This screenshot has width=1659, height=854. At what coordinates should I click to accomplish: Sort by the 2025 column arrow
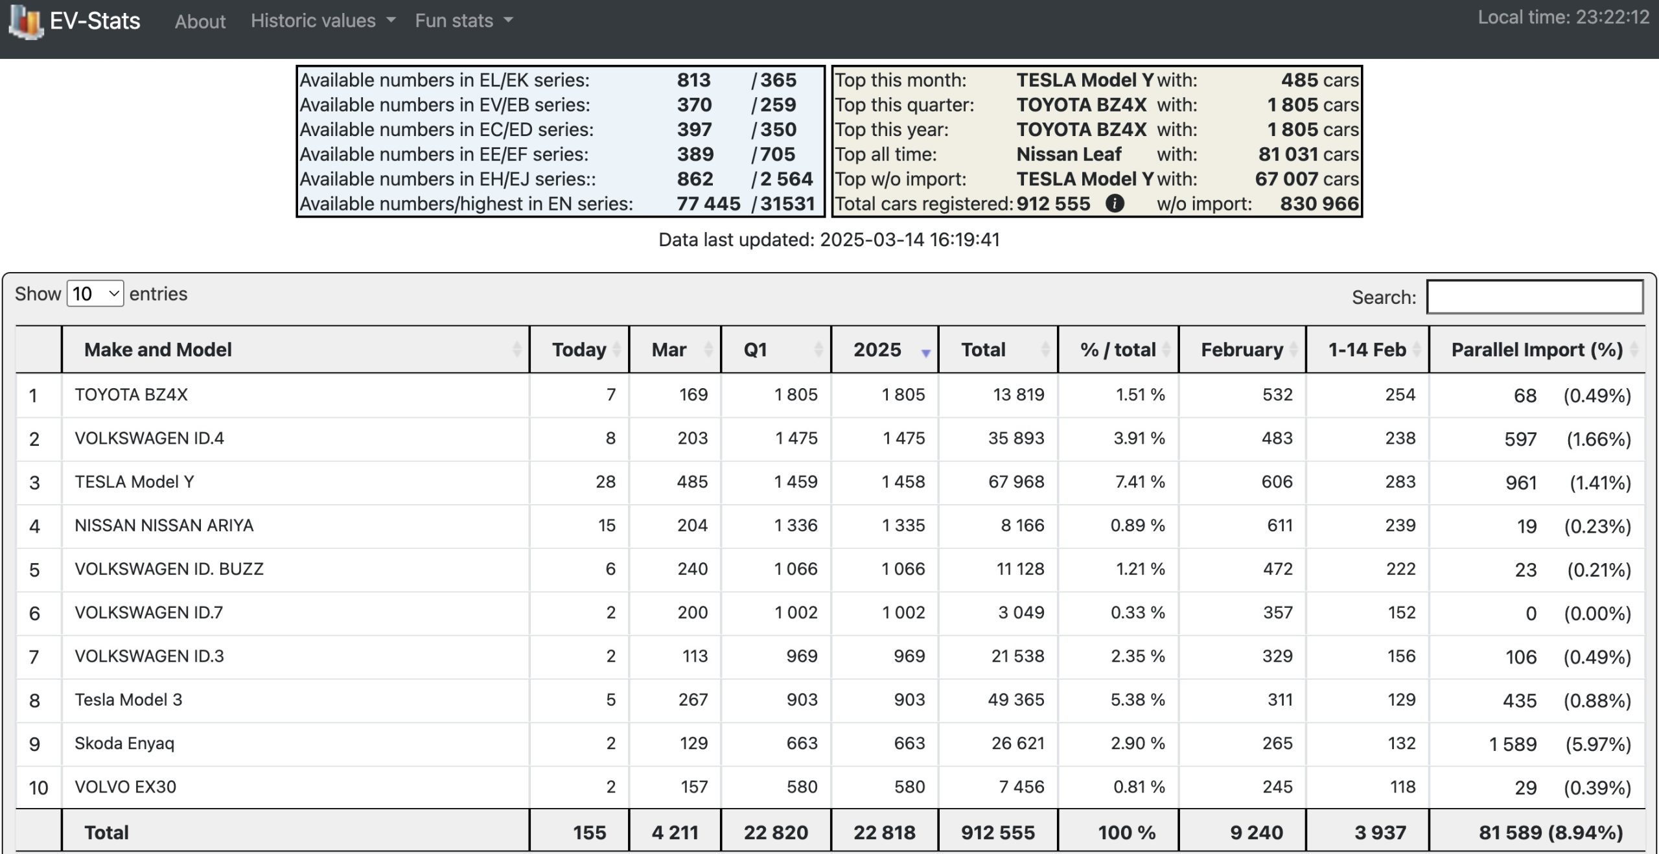(925, 353)
